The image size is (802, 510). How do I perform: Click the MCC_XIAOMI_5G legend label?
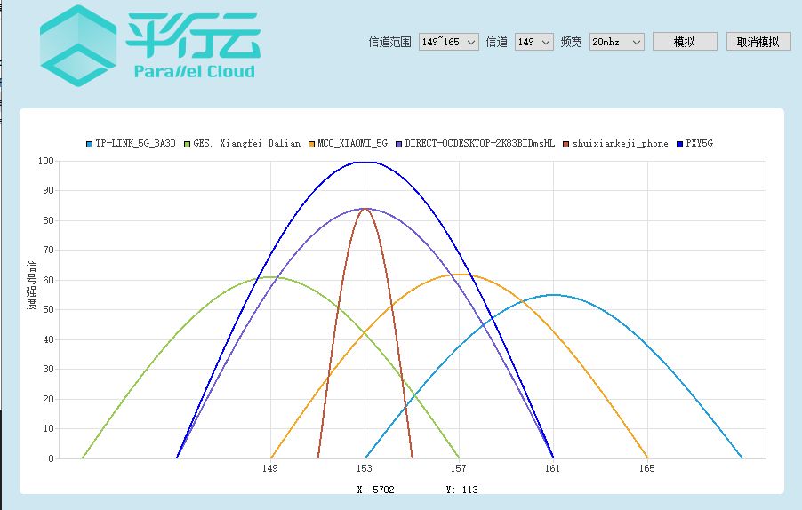point(352,144)
